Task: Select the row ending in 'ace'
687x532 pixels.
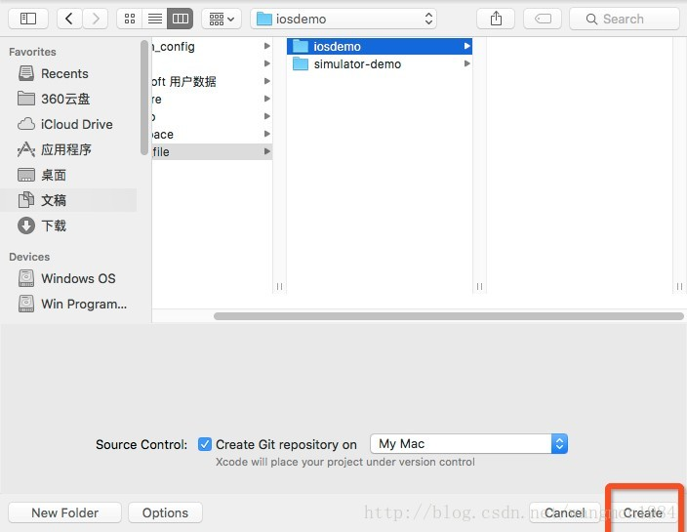Action: tap(212, 134)
